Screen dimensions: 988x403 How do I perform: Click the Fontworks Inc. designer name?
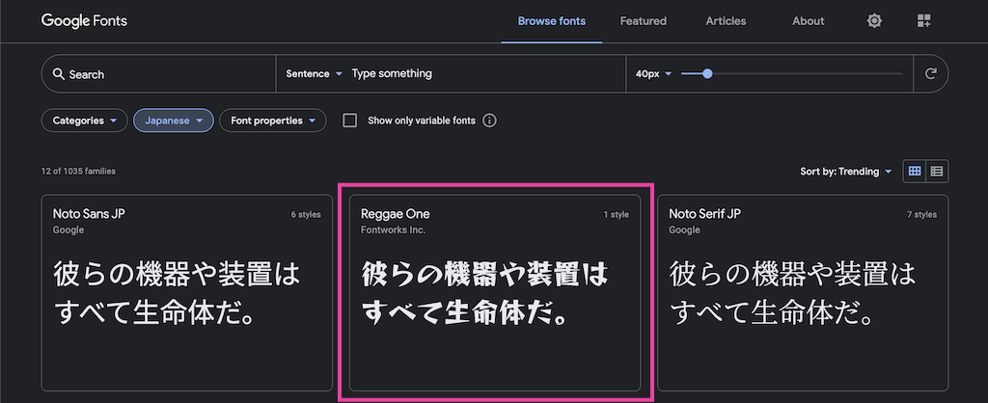(x=394, y=230)
